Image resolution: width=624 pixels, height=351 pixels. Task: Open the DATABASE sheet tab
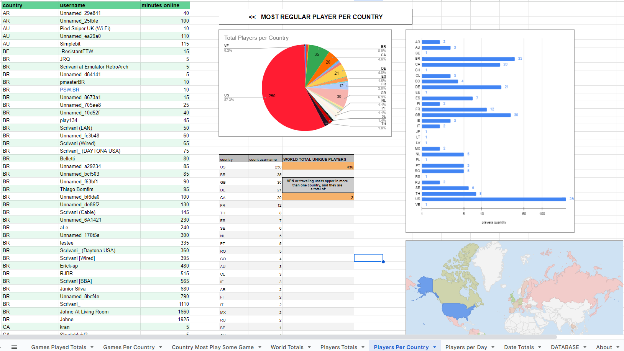pos(565,347)
